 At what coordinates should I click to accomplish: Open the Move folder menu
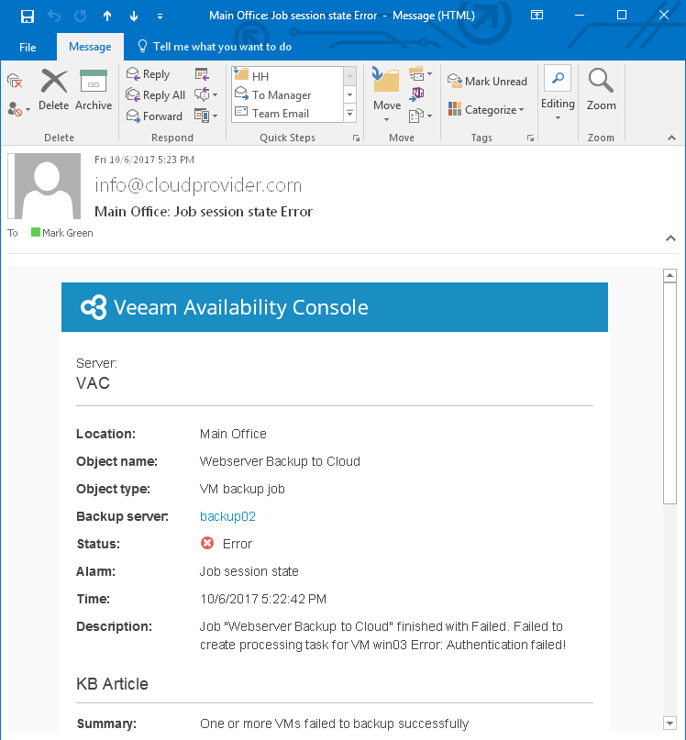click(x=387, y=94)
